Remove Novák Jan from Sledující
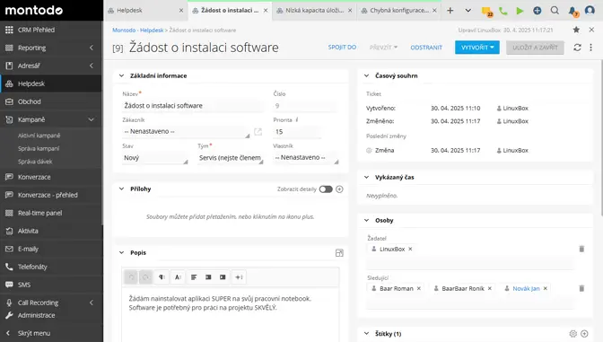Image resolution: width=603 pixels, height=342 pixels. pyautogui.click(x=546, y=288)
